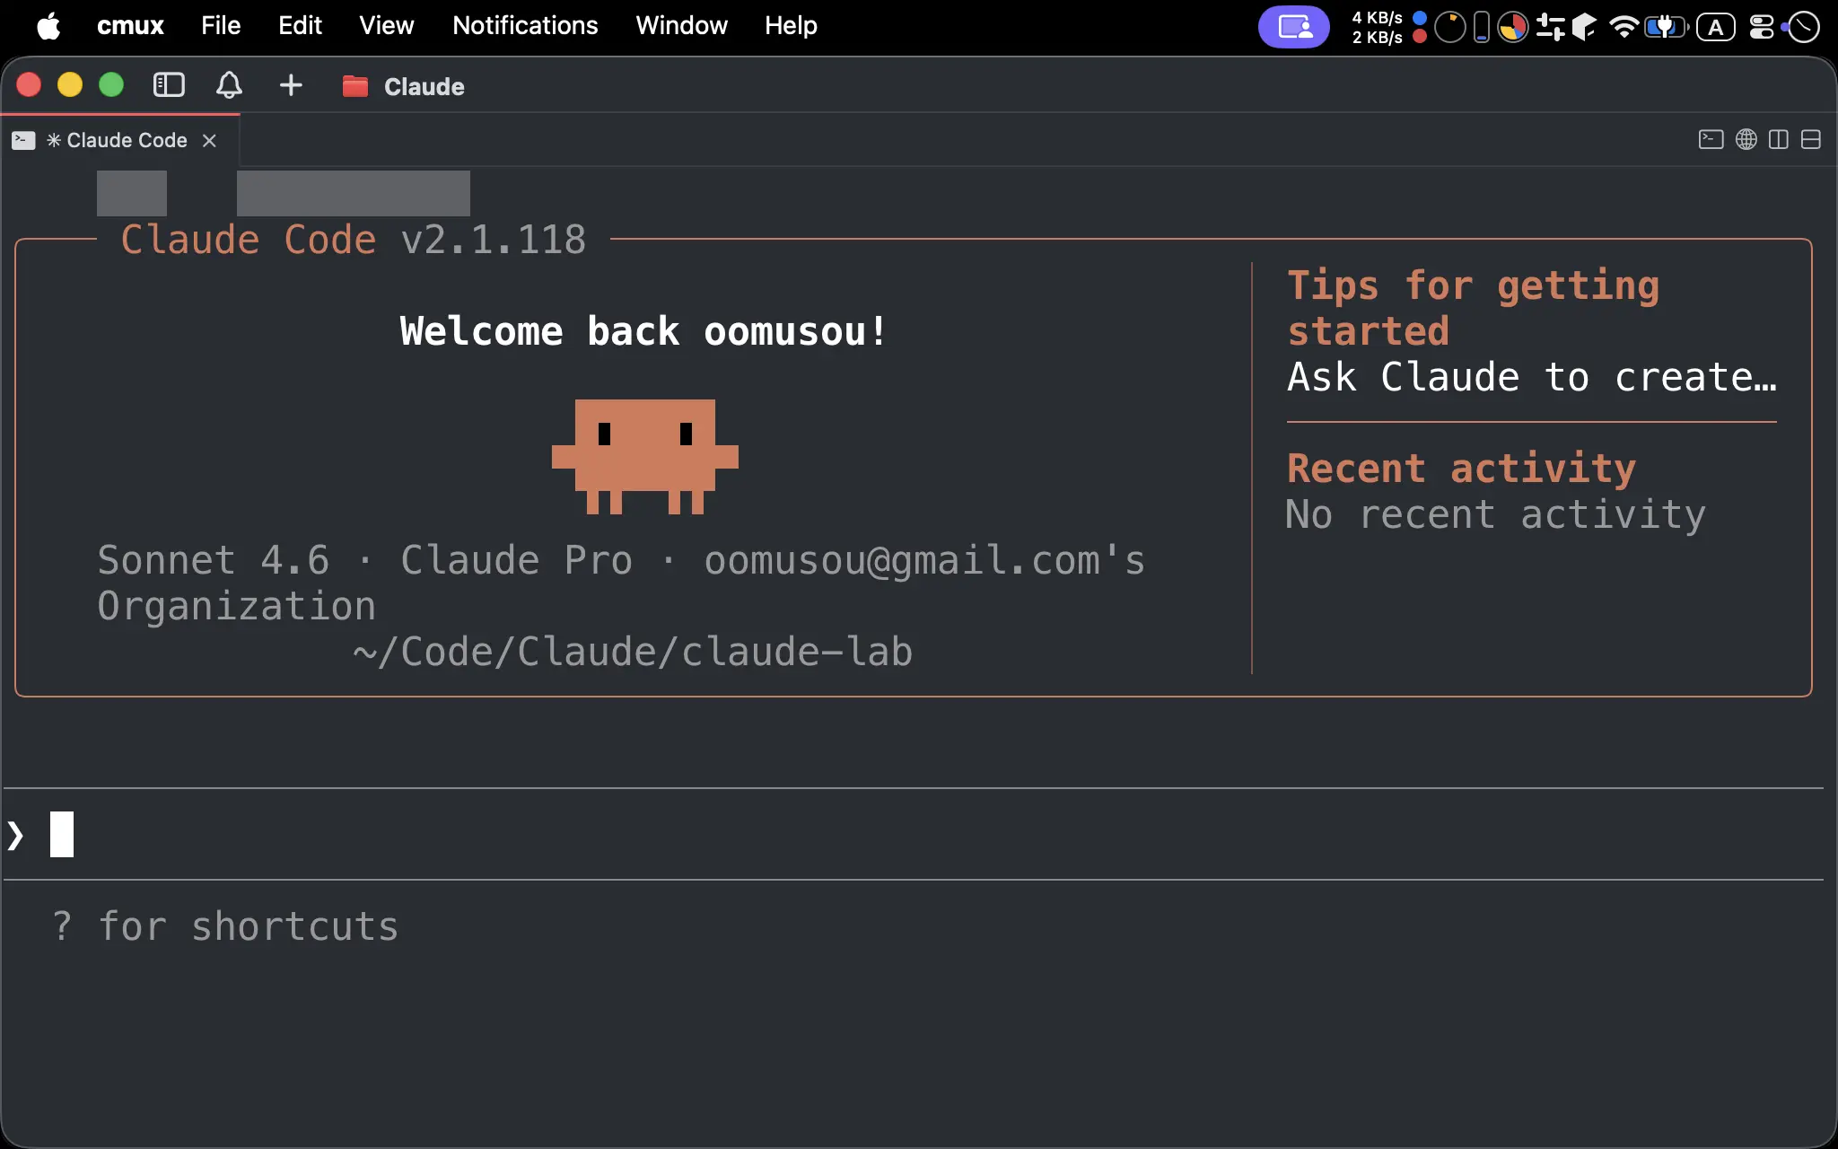Open a browser pane with the globe icon

1746,139
